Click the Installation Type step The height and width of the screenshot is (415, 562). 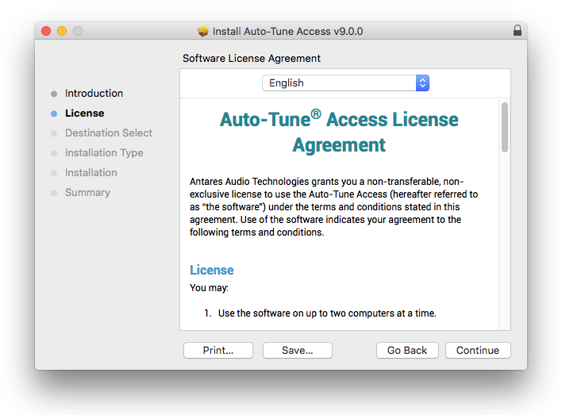104,153
